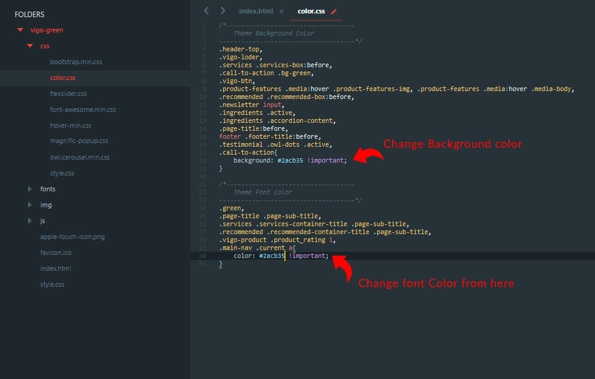Open owl.carousel.min.css file

click(x=79, y=157)
